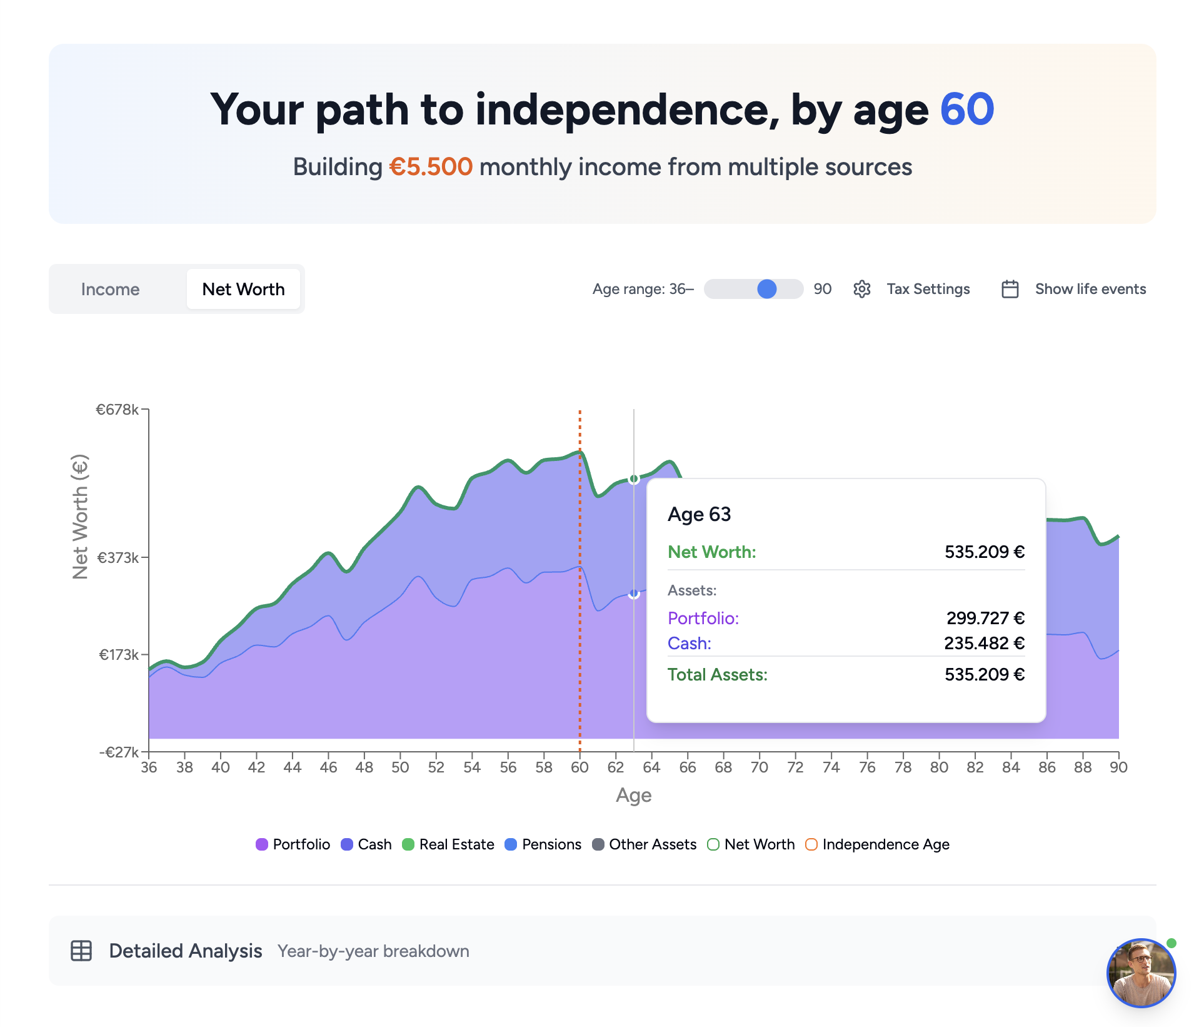This screenshot has height=1027, width=1199.
Task: Click the gray Other Assets legend dot
Action: click(598, 844)
